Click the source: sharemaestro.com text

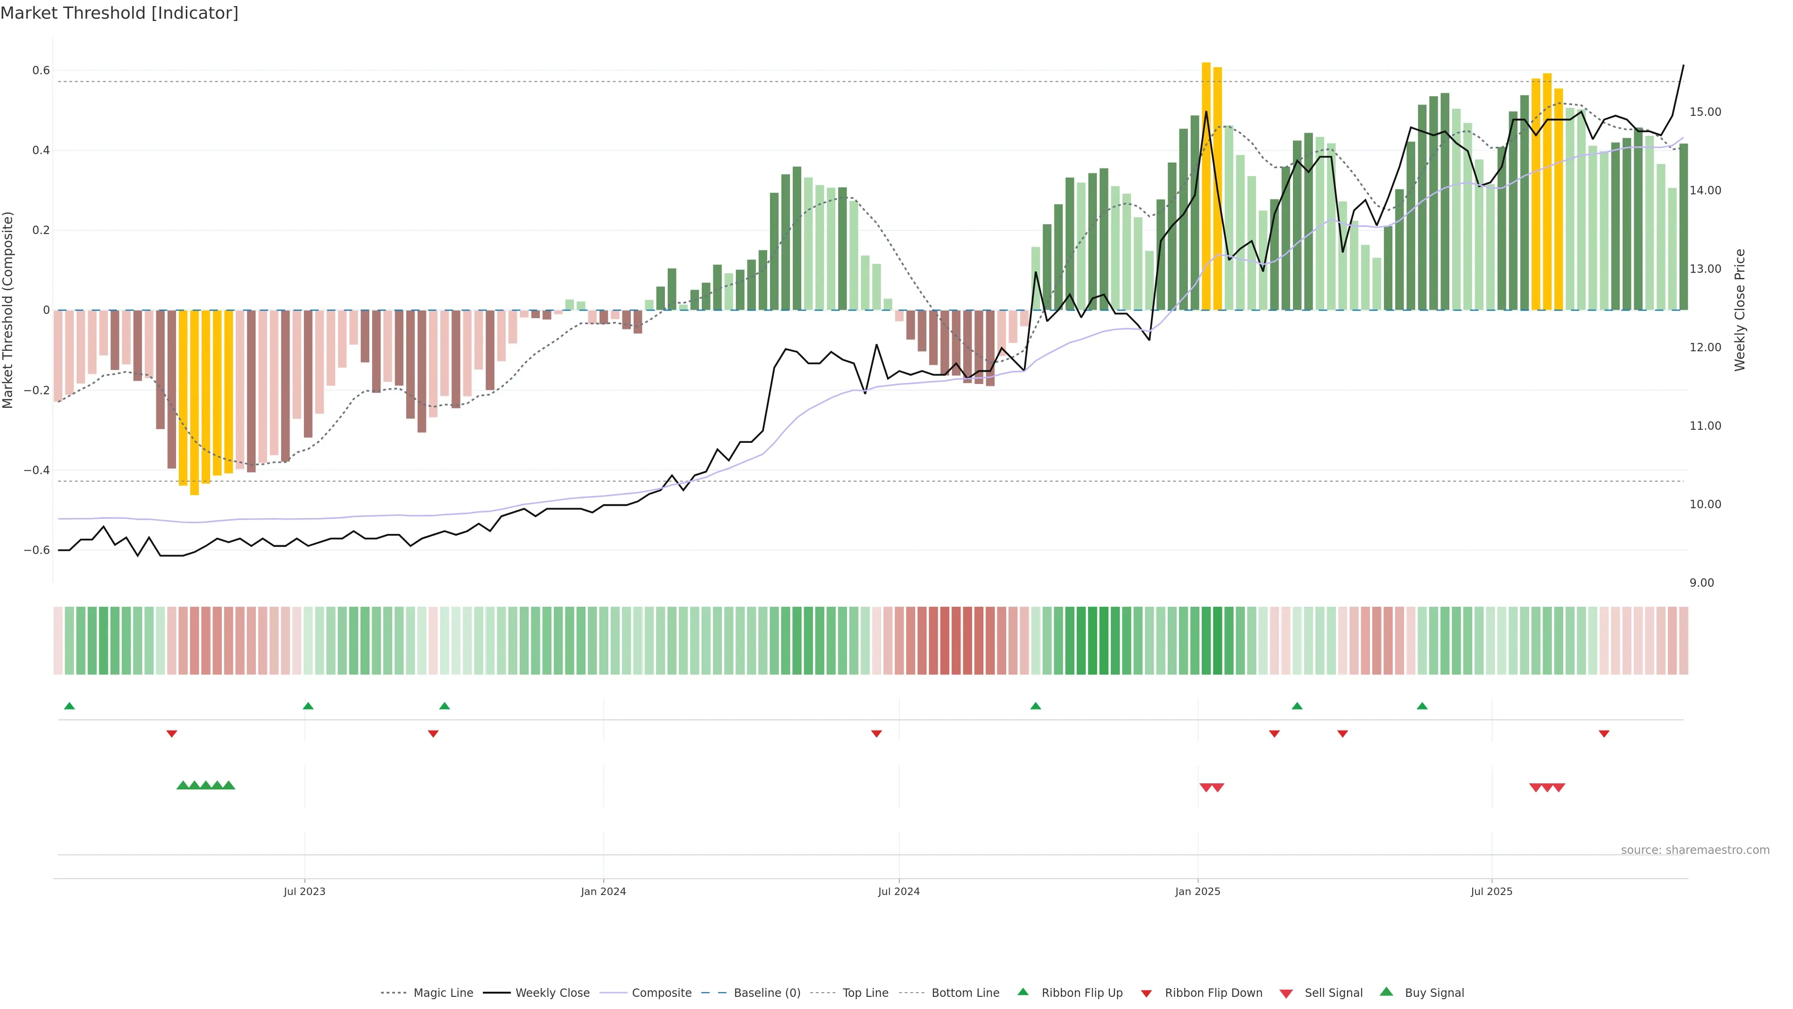pos(1695,850)
